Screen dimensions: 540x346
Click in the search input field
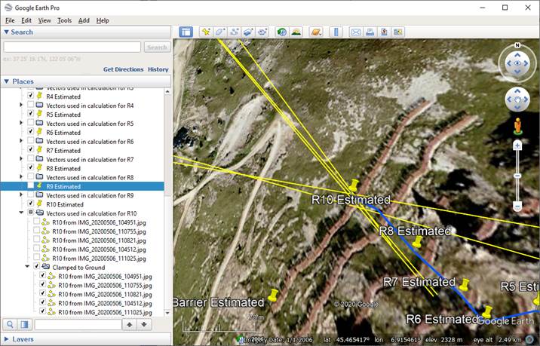coord(72,47)
